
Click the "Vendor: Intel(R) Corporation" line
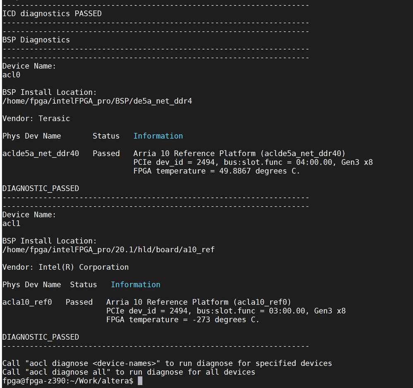(x=66, y=267)
